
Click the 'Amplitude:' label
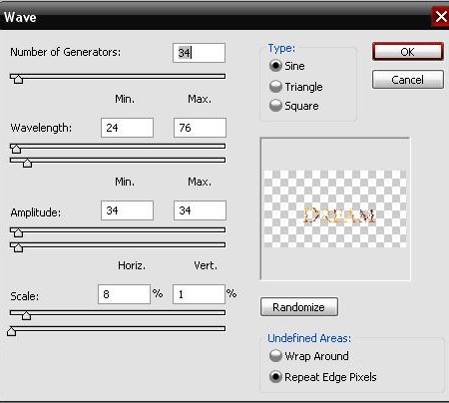pyautogui.click(x=36, y=212)
